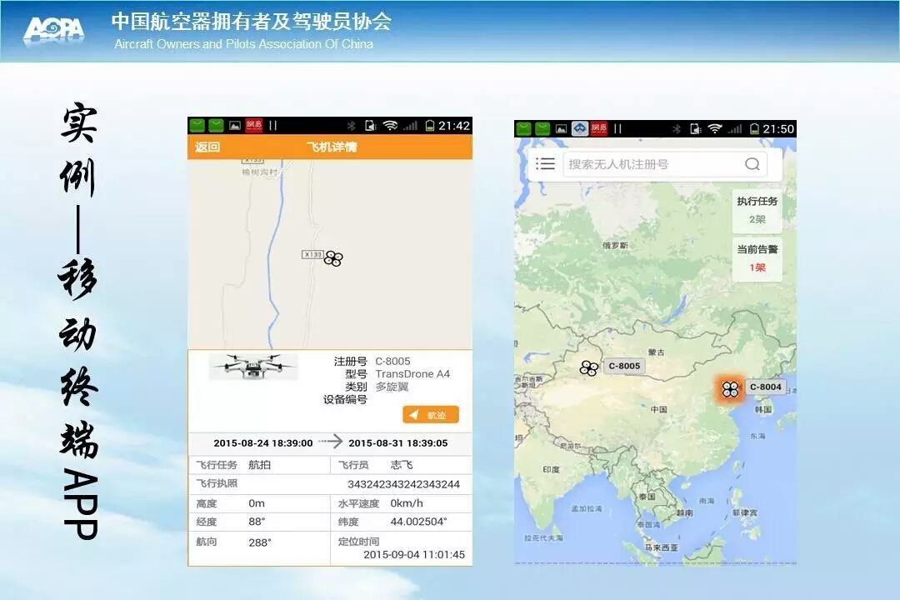Click the C-8005 map label

coord(624,366)
